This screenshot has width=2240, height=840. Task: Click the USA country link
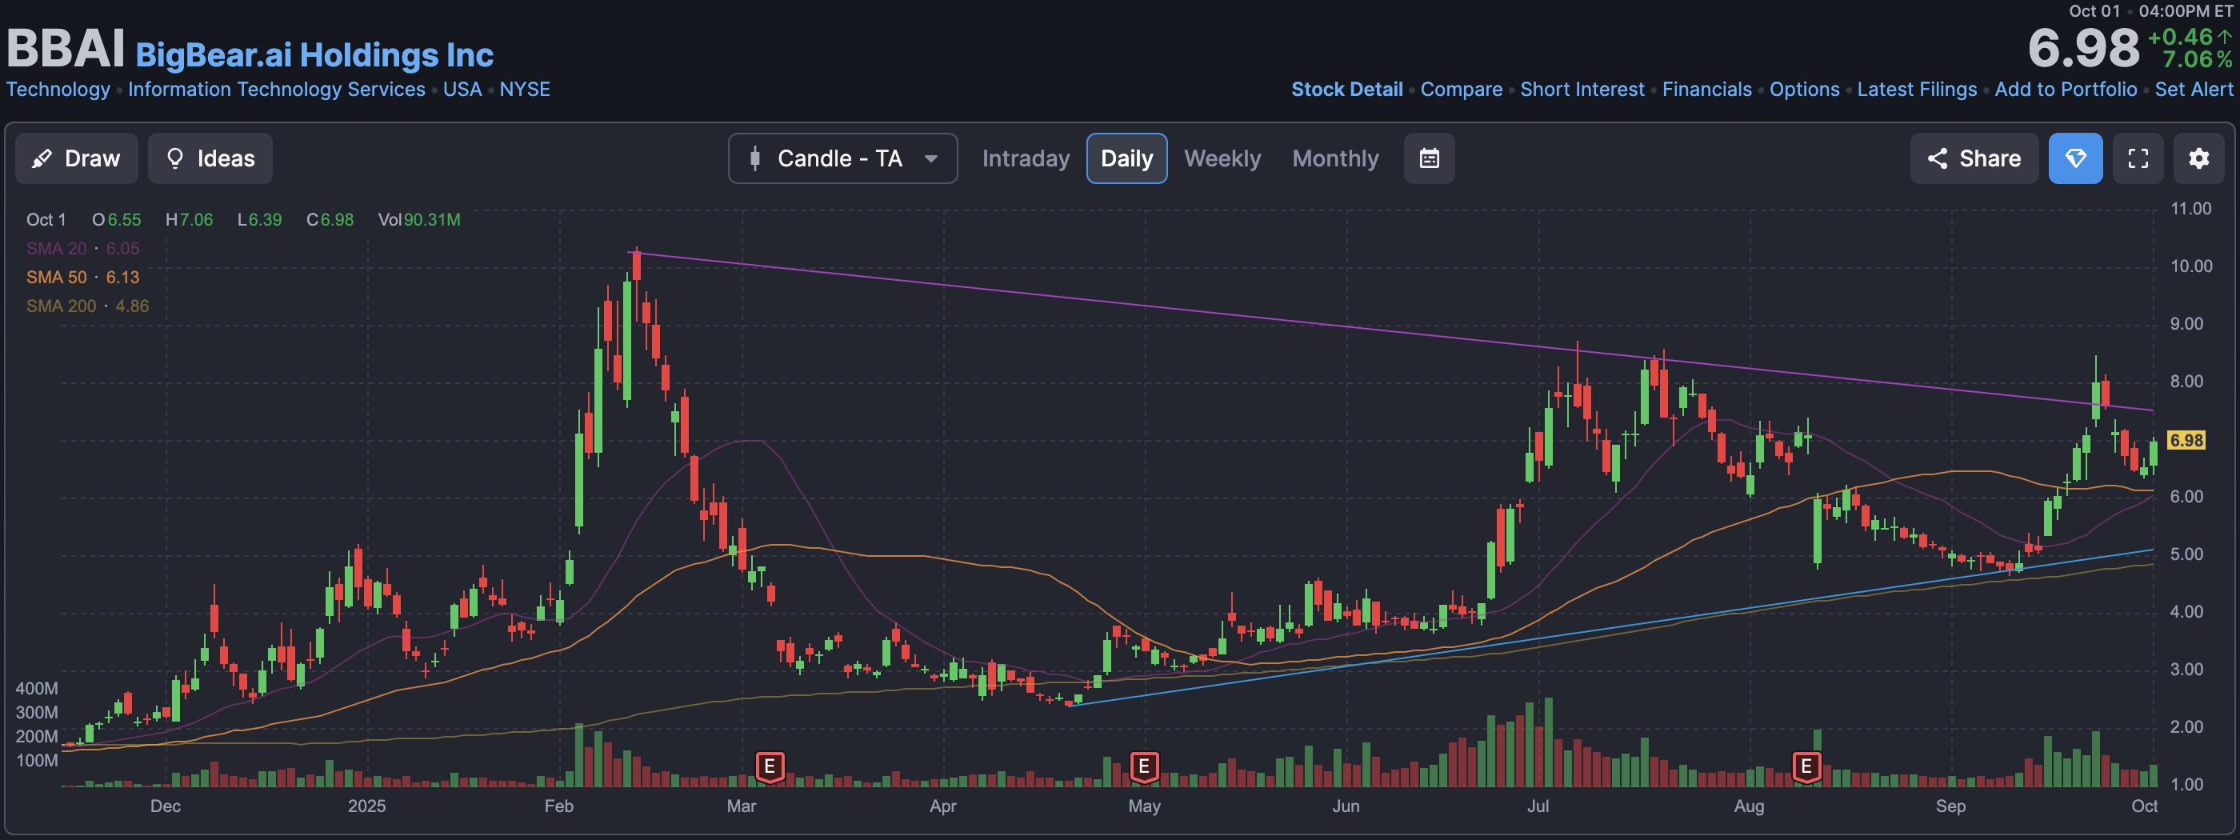[462, 90]
